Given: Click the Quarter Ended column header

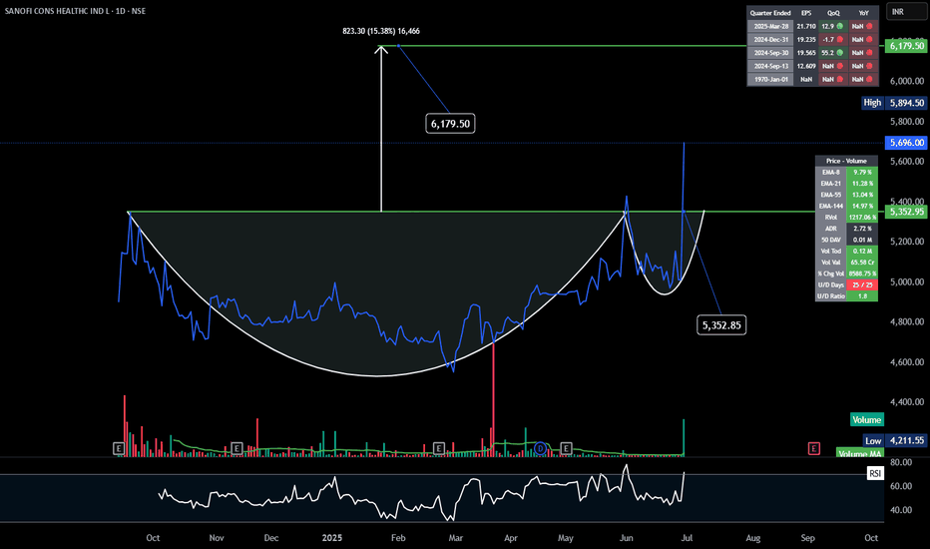Looking at the screenshot, I should tap(770, 12).
